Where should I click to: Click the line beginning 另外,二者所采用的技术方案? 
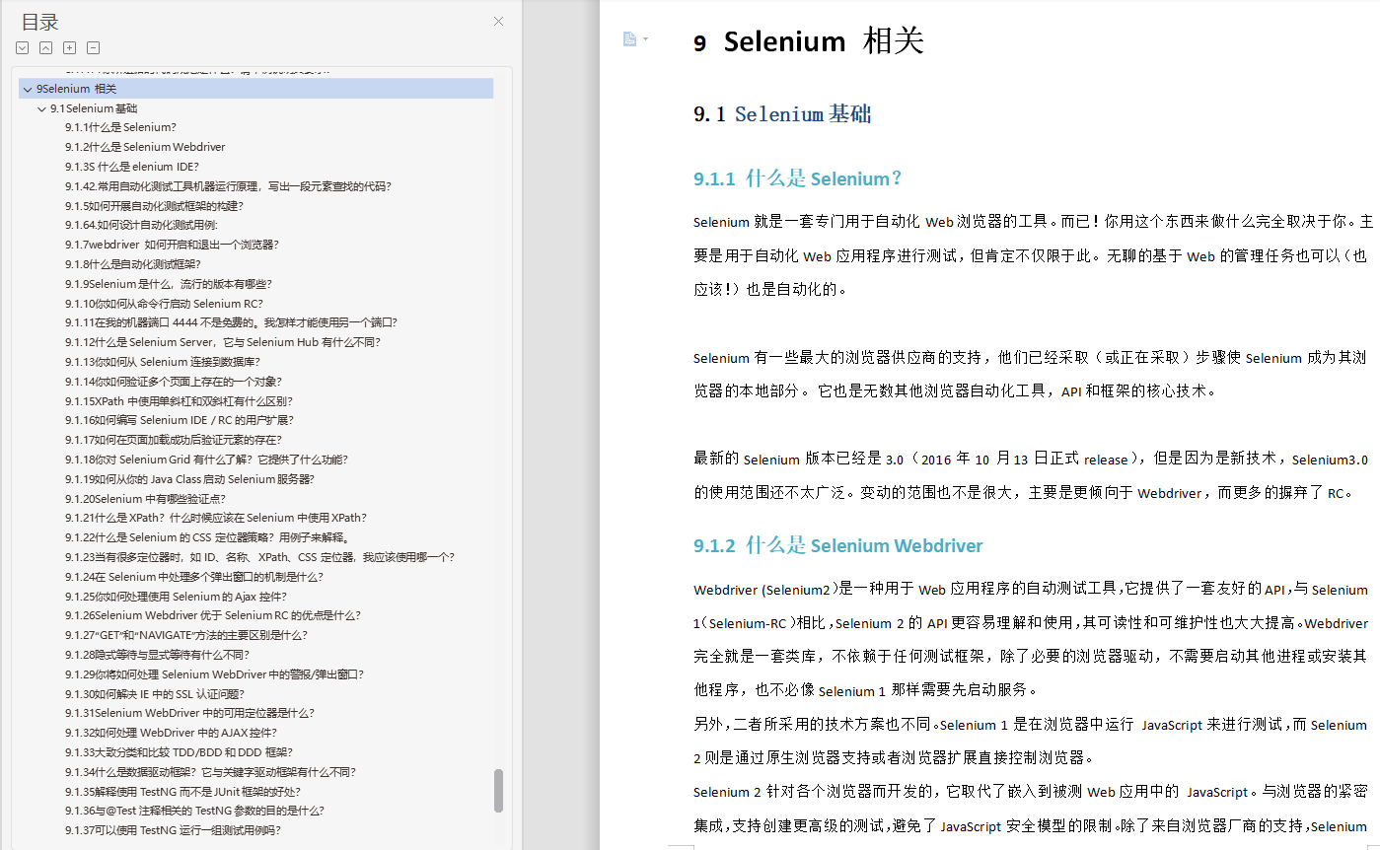(x=1031, y=741)
